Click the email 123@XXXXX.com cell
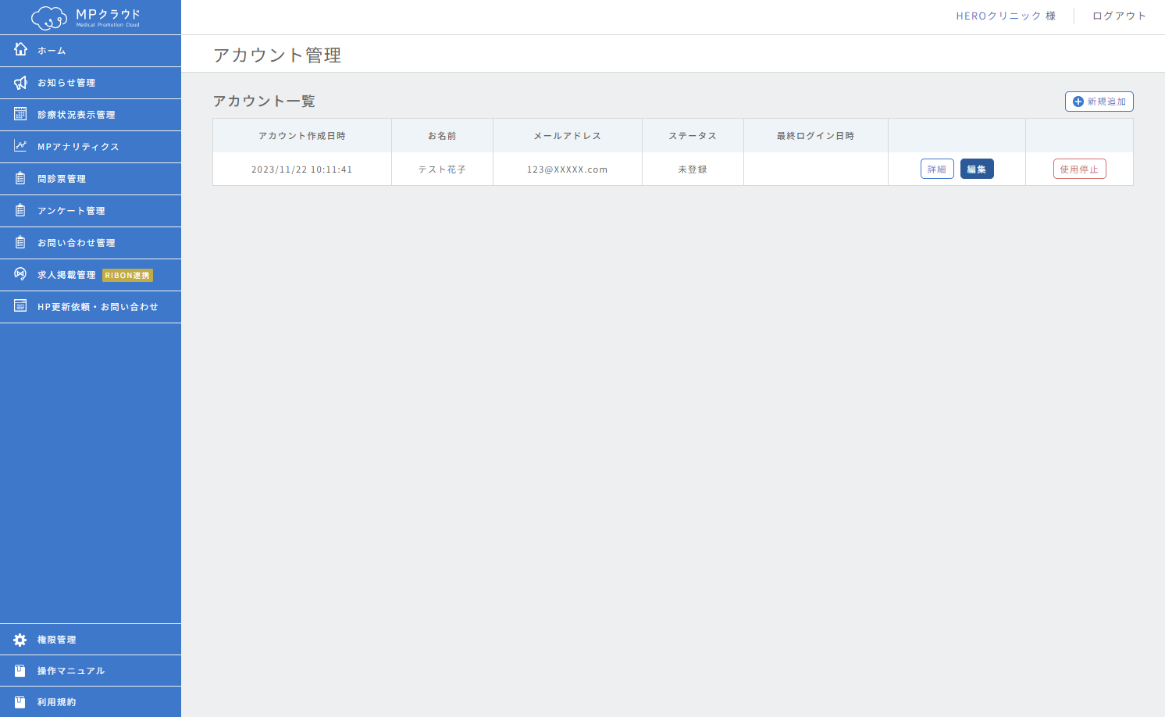 point(568,169)
